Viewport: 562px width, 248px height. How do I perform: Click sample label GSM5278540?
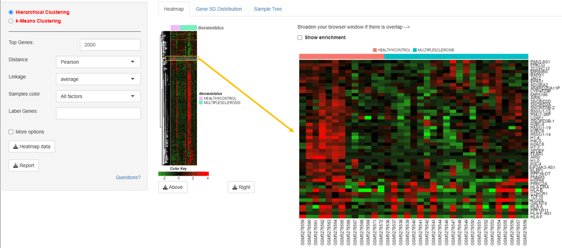(x=415, y=233)
